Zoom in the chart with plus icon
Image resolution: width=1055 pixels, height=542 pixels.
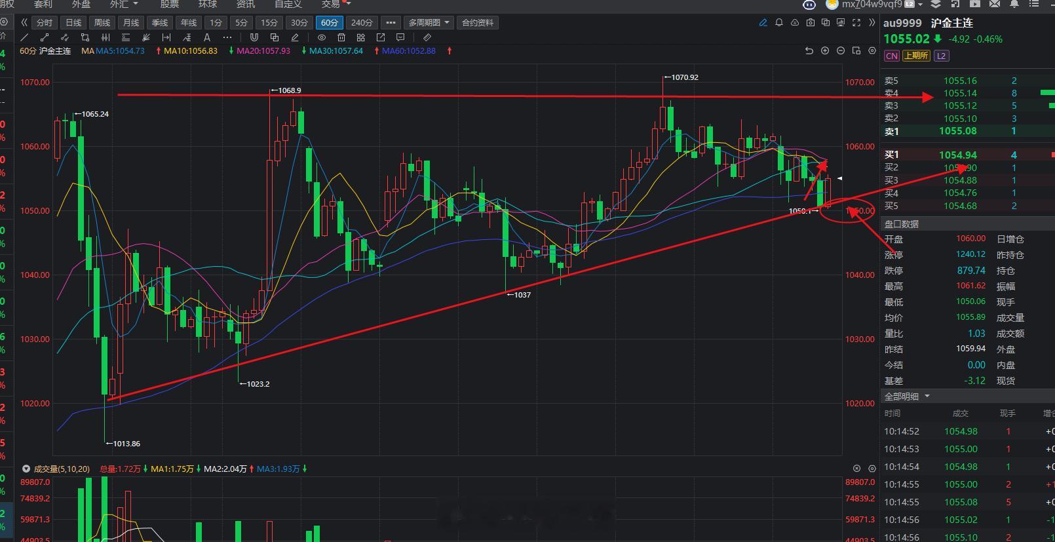click(825, 50)
